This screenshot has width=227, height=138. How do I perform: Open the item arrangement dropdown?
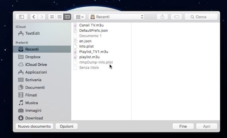coord(80,17)
